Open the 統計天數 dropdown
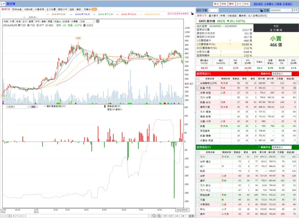Viewport: 299px width, 218px height. pos(213,10)
